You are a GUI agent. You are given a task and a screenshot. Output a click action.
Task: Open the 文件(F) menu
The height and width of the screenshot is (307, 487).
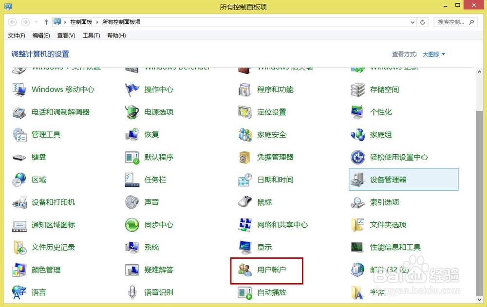click(17, 35)
